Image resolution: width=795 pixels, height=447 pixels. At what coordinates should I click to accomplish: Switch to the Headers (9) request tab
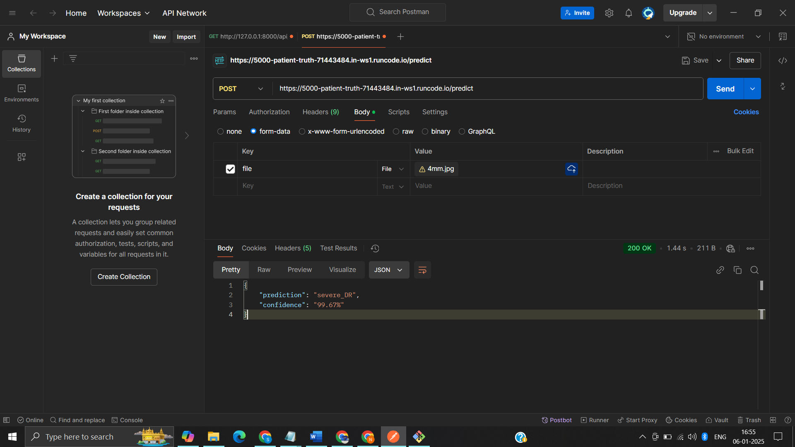coord(320,112)
